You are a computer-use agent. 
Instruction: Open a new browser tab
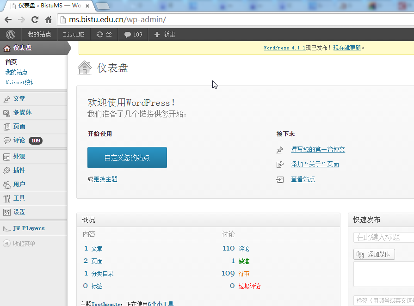click(102, 6)
